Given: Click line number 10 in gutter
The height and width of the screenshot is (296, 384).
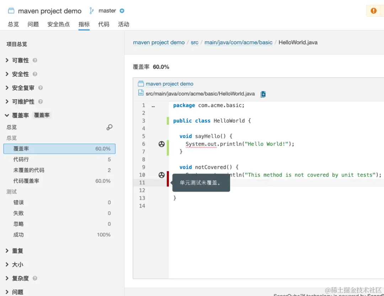Looking at the screenshot, I should pos(142,175).
